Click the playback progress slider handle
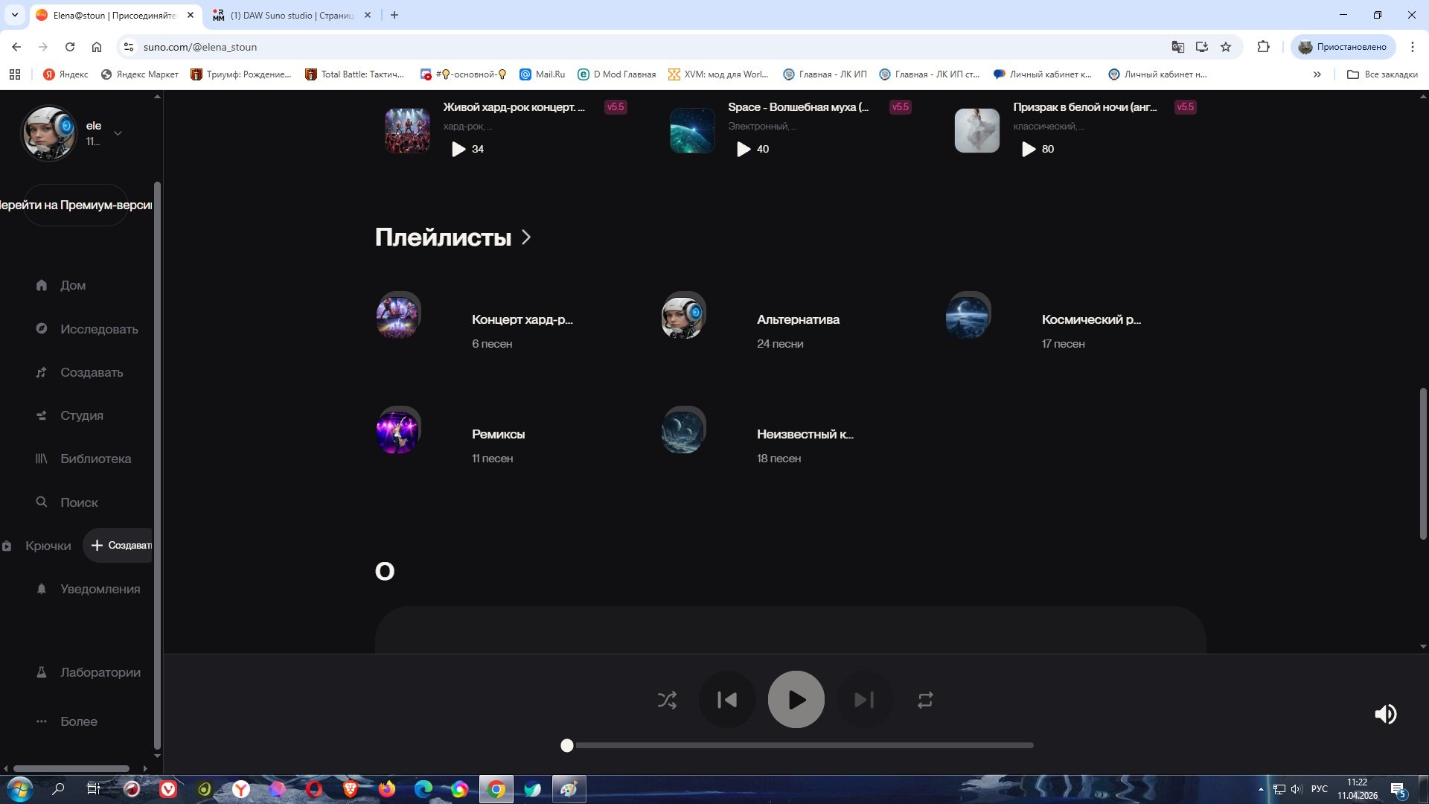 [x=567, y=745]
